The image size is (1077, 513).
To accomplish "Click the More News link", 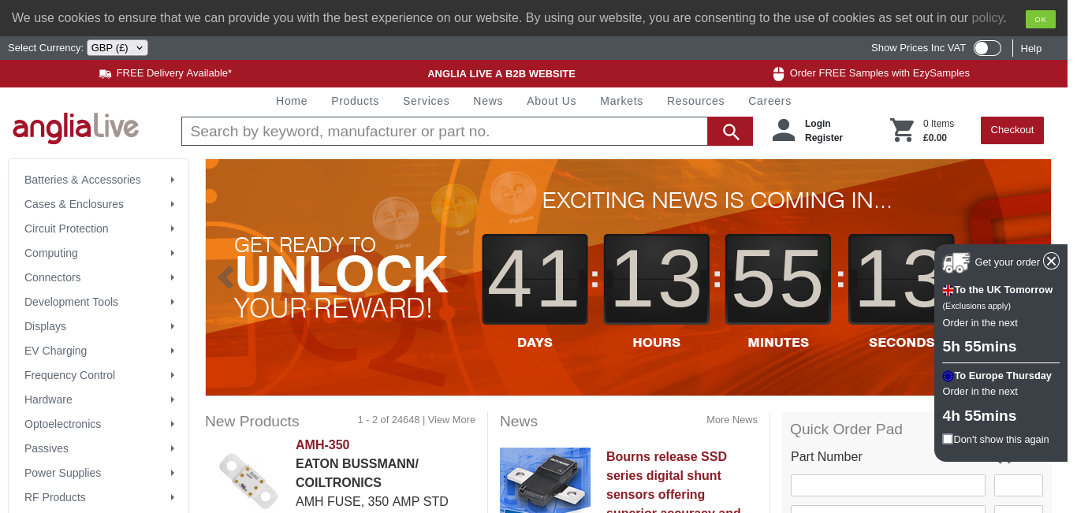I will (732, 420).
